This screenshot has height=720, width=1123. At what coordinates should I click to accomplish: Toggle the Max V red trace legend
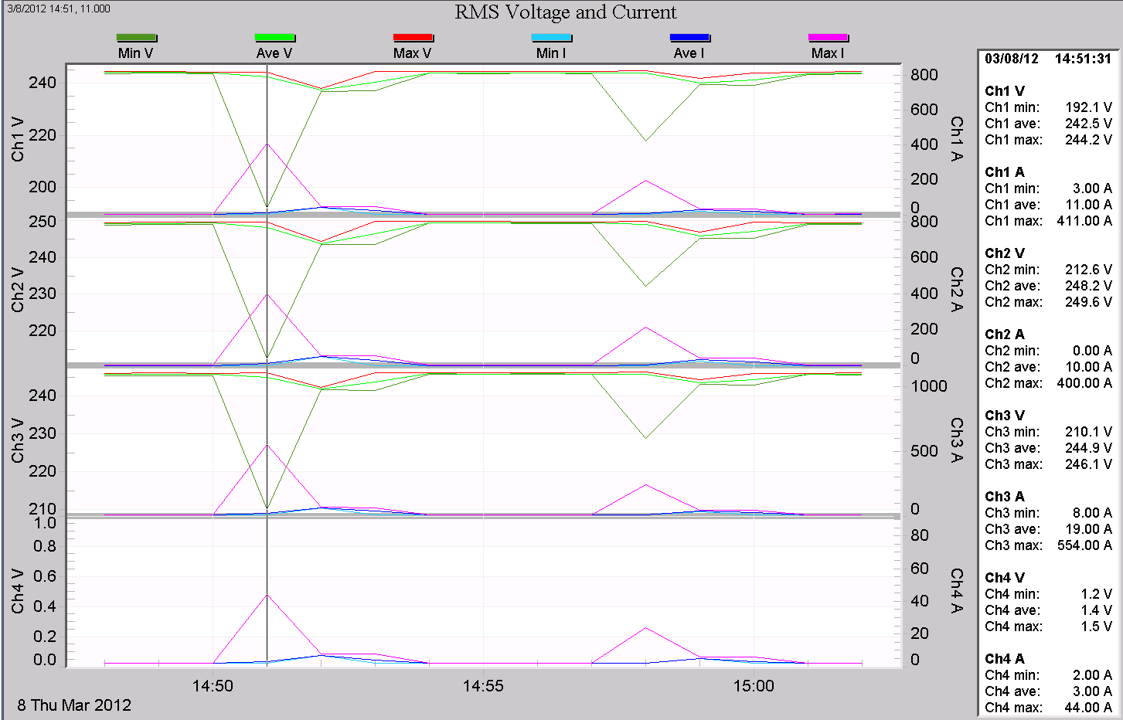point(413,36)
